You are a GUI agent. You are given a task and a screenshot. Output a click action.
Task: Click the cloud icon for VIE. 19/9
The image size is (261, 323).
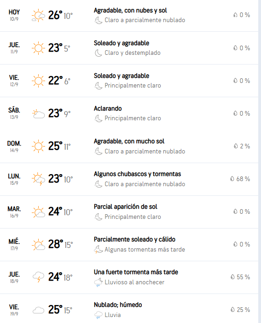[39, 310]
